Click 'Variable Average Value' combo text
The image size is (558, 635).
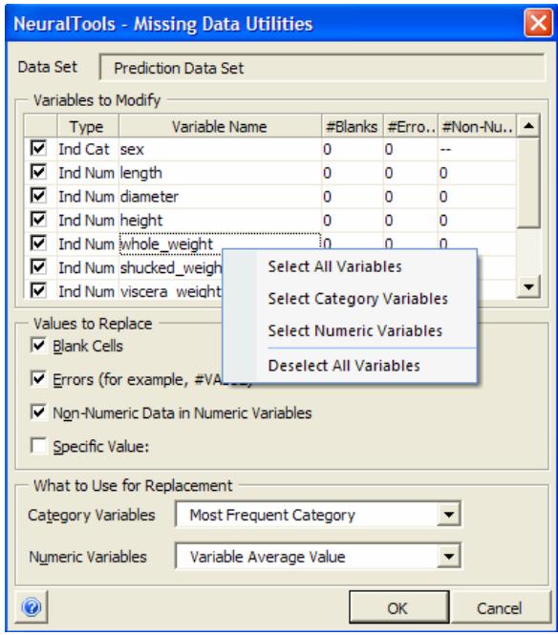pyautogui.click(x=268, y=557)
